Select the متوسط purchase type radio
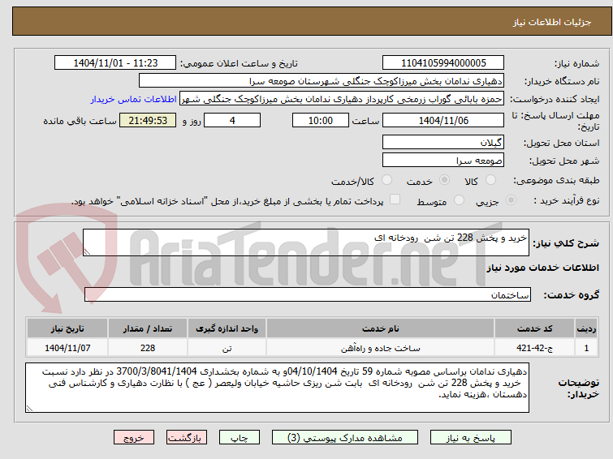 pos(459,200)
